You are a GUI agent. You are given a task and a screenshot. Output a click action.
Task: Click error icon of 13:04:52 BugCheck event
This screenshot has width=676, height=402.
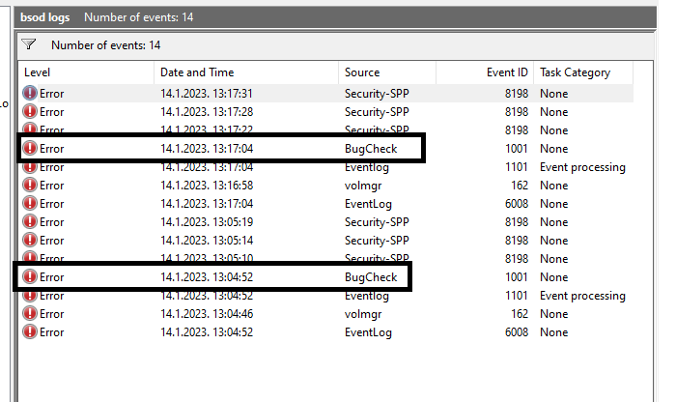click(30, 277)
